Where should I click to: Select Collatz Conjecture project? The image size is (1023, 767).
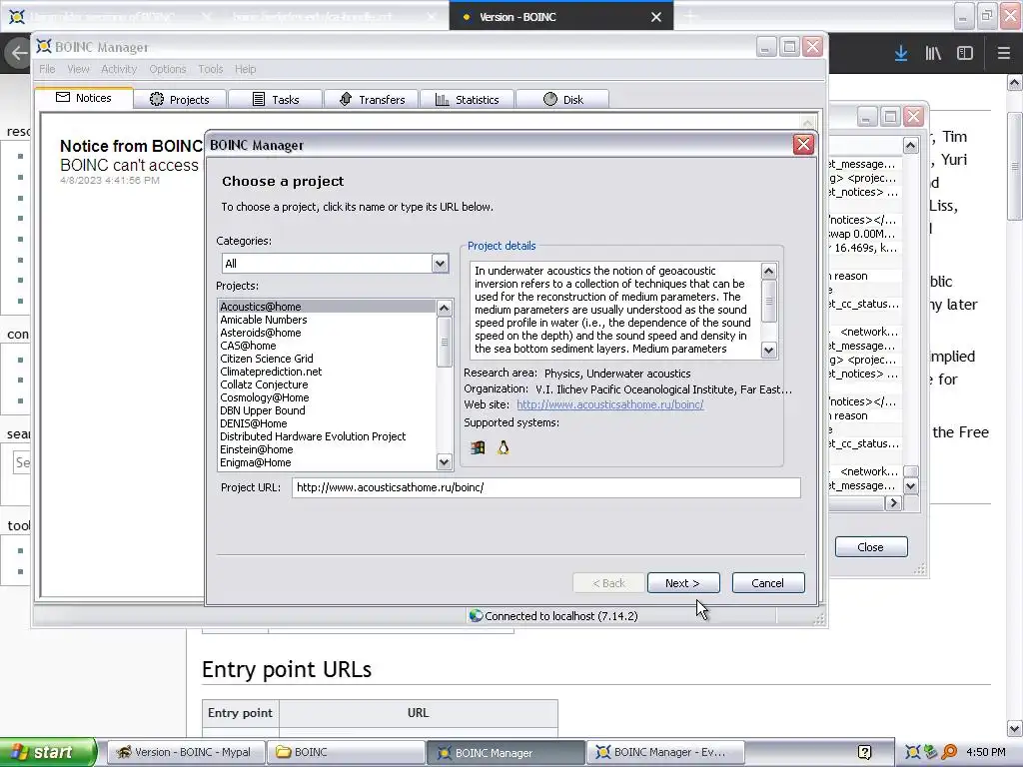click(x=327, y=384)
